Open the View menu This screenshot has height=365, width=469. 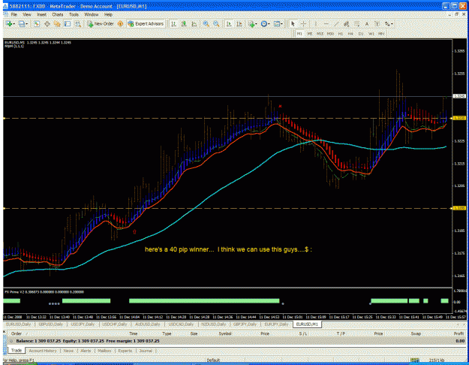tap(27, 14)
